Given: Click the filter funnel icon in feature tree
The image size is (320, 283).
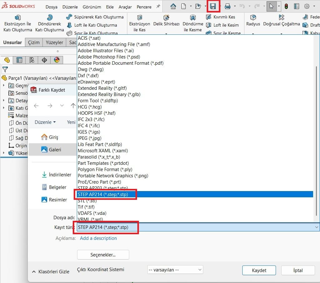Looking at the screenshot, I should coord(5,69).
